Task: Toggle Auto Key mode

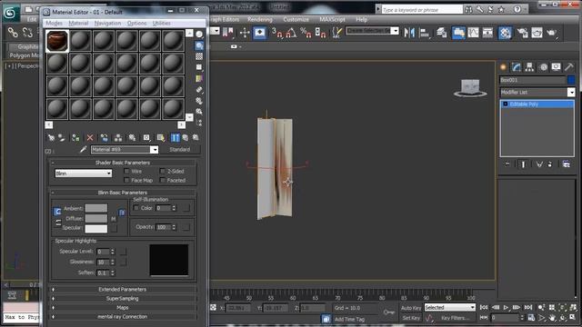Action: pos(410,308)
